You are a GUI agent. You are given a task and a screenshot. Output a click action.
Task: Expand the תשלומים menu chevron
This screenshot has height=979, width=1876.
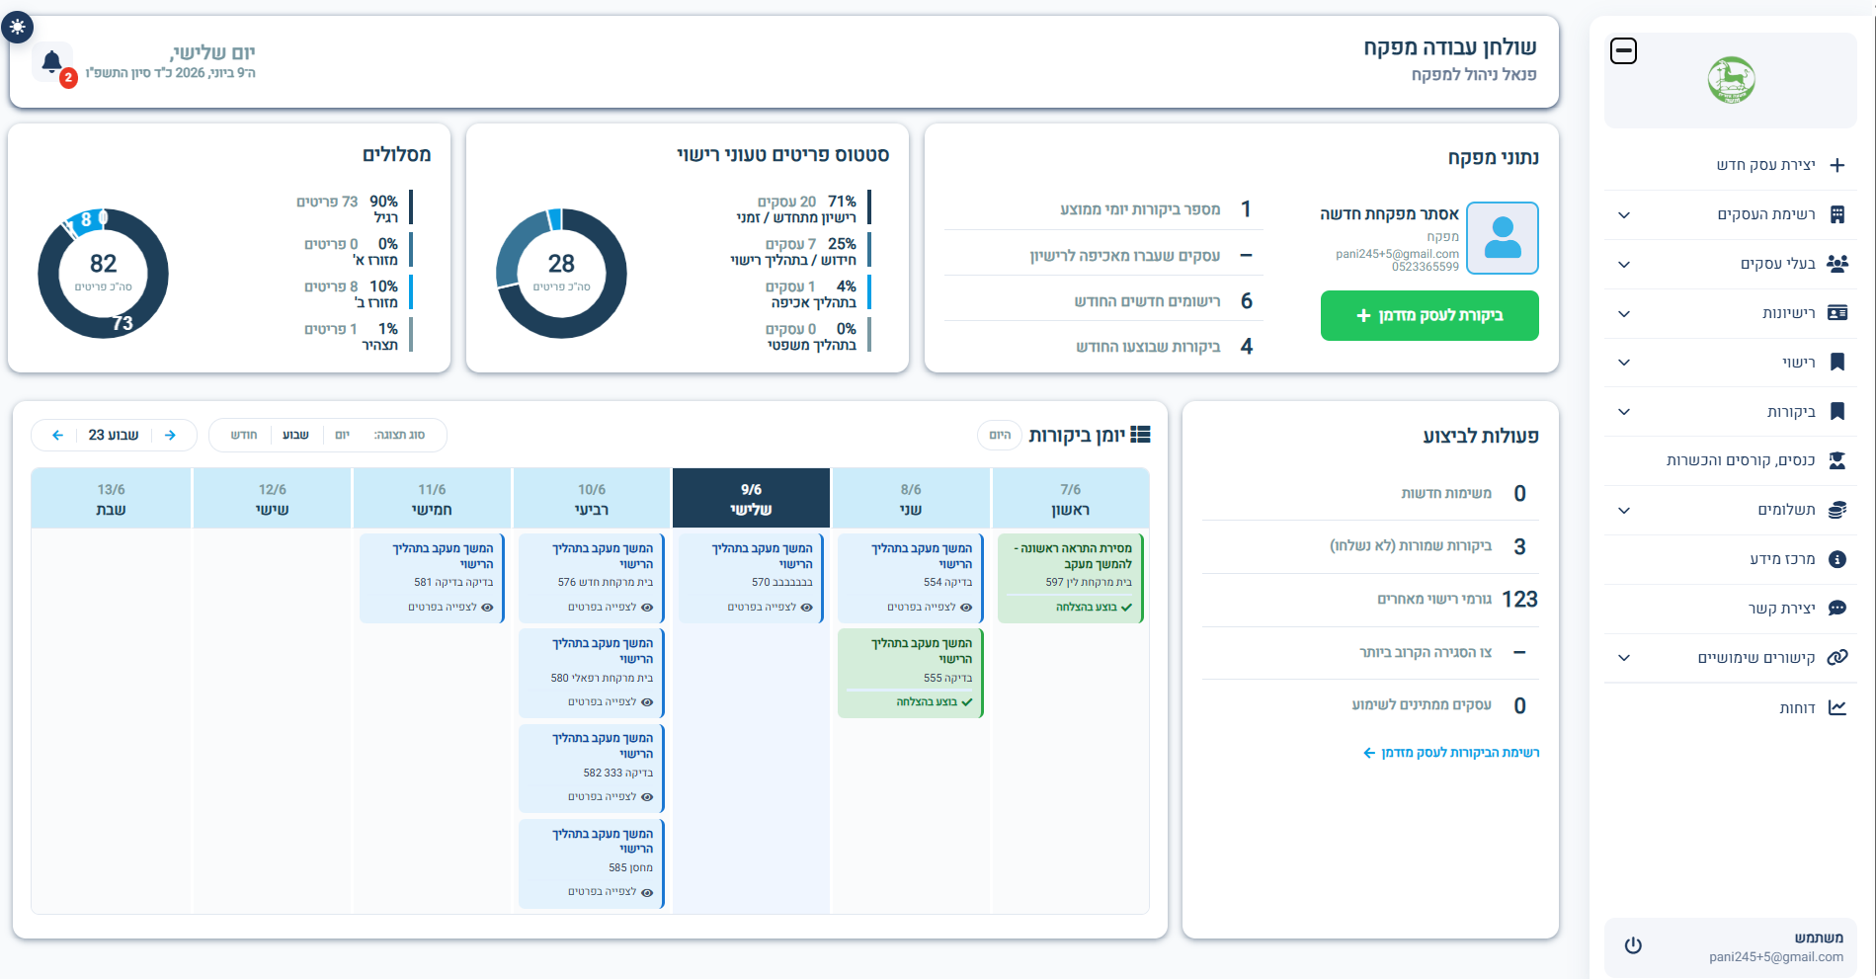[1624, 510]
